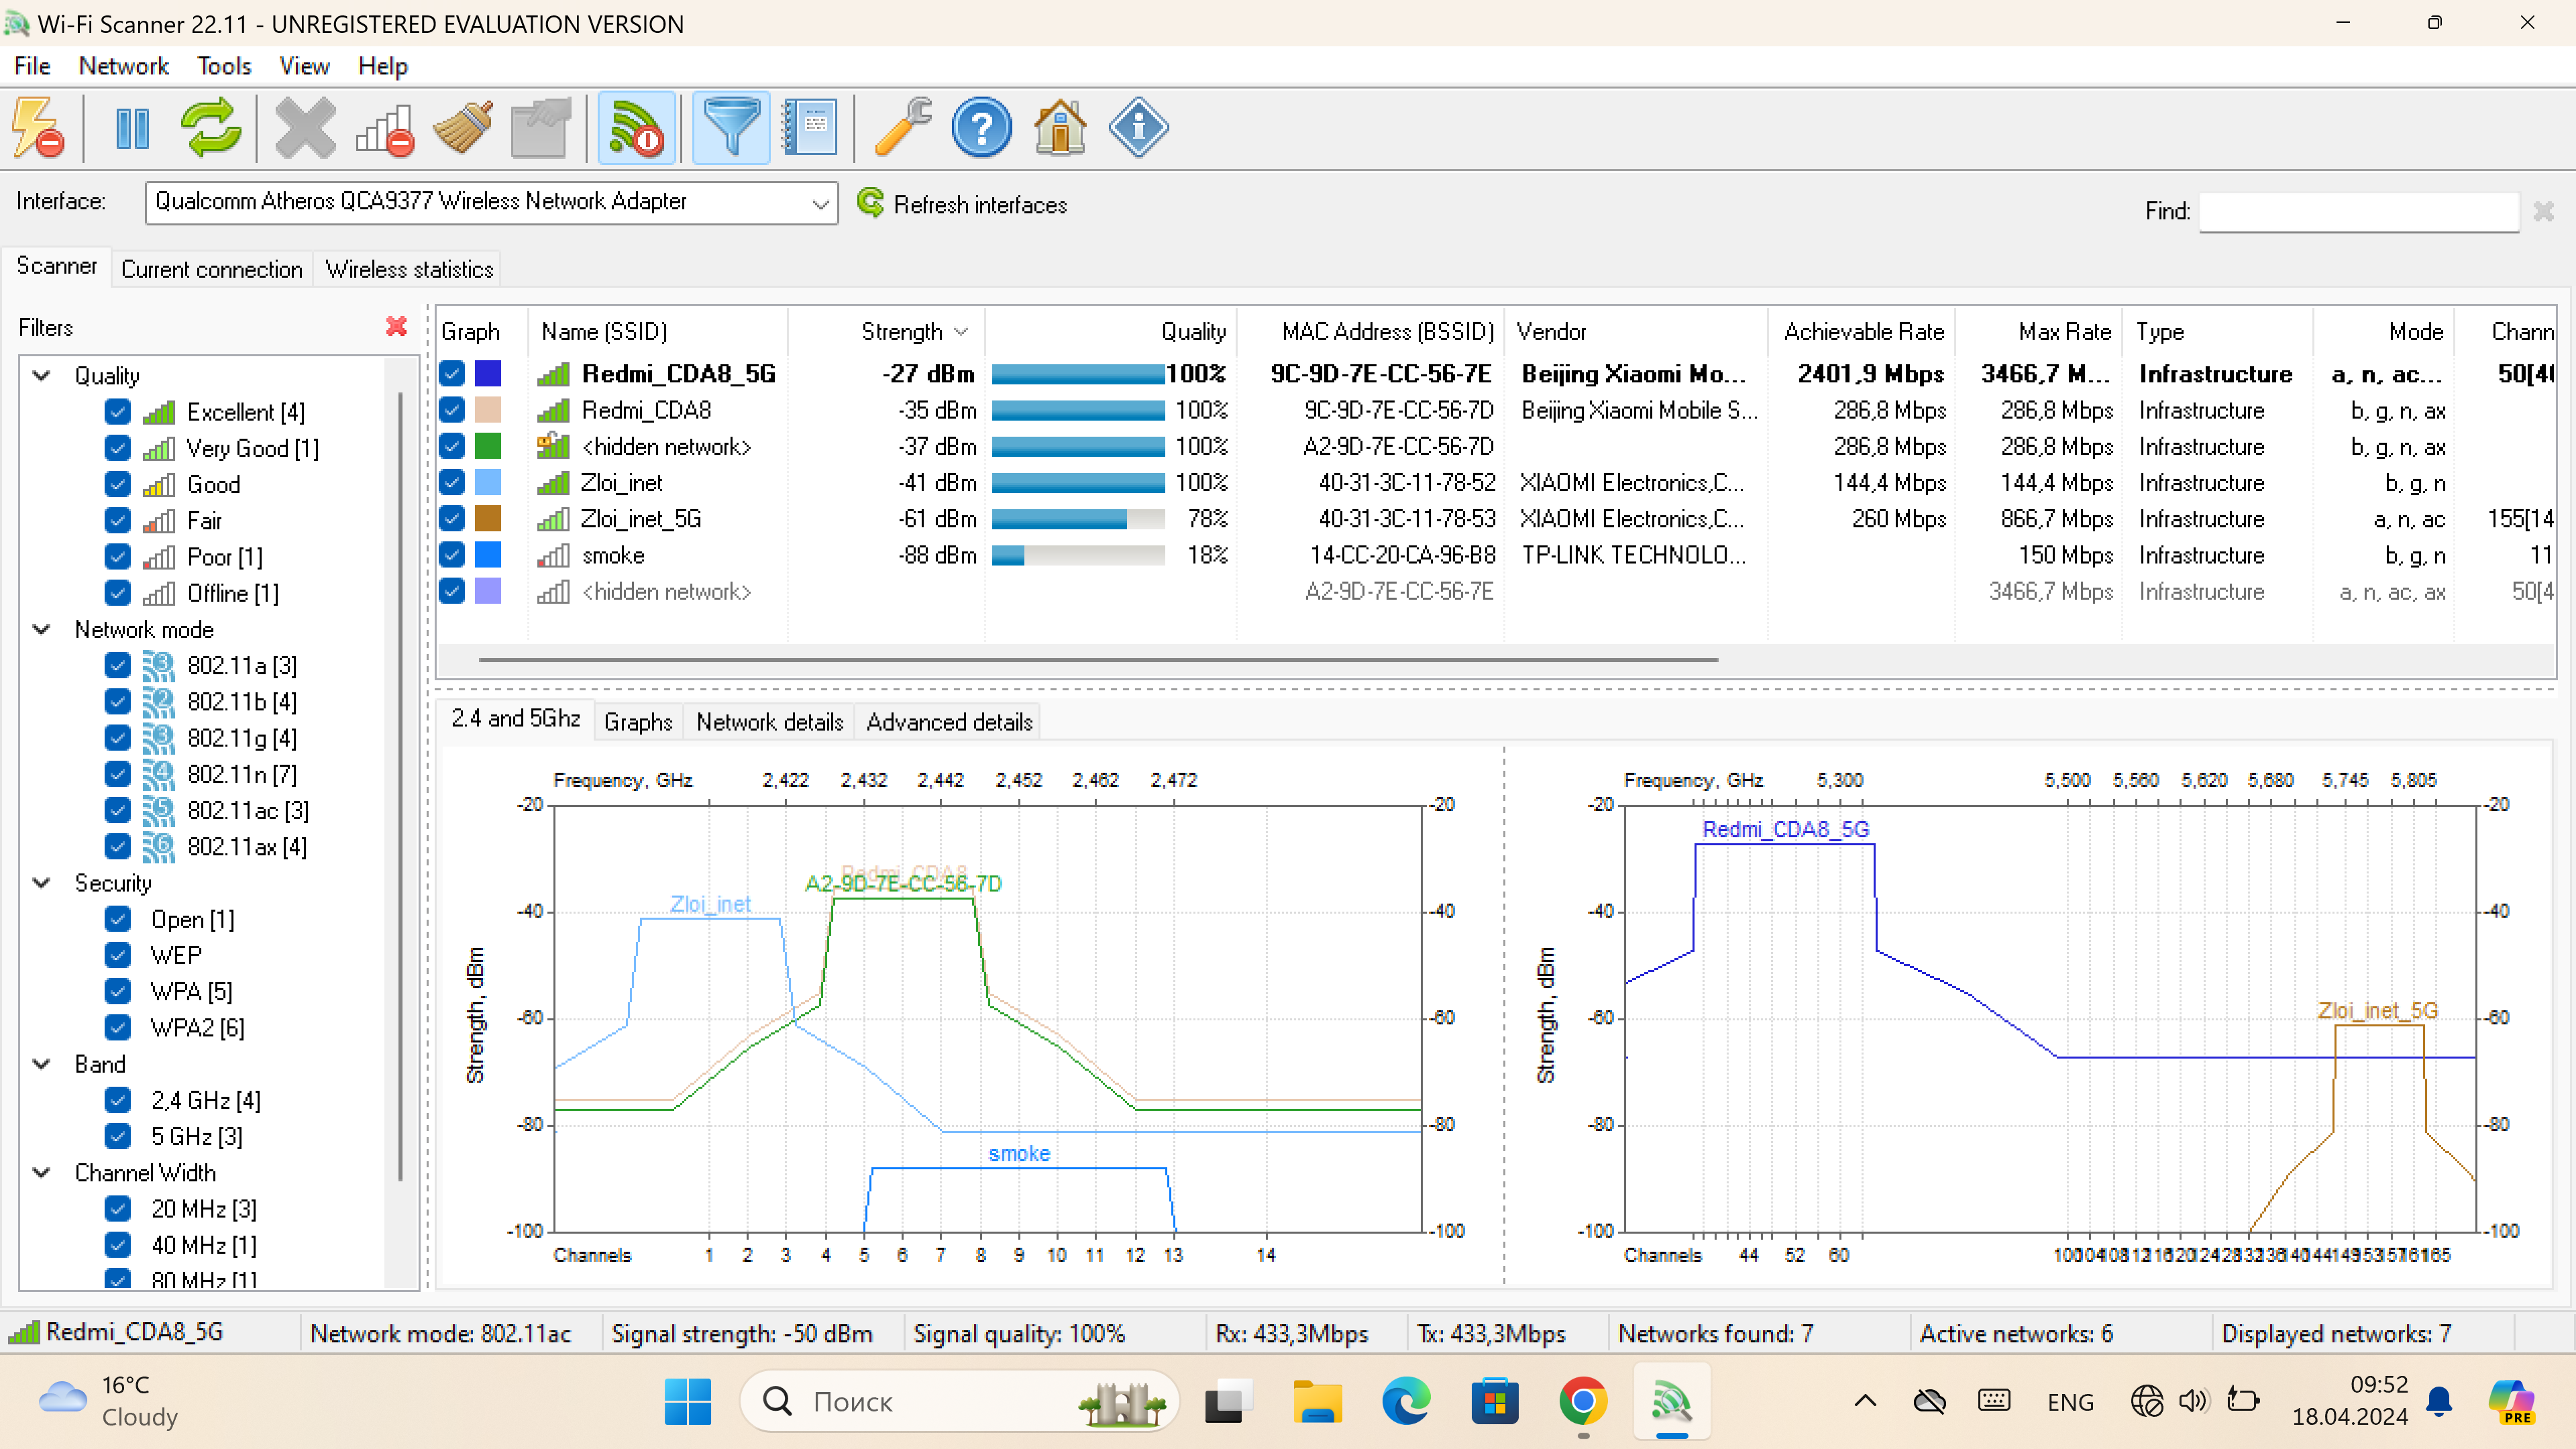Click the pause scanning toolbar icon

click(x=132, y=128)
